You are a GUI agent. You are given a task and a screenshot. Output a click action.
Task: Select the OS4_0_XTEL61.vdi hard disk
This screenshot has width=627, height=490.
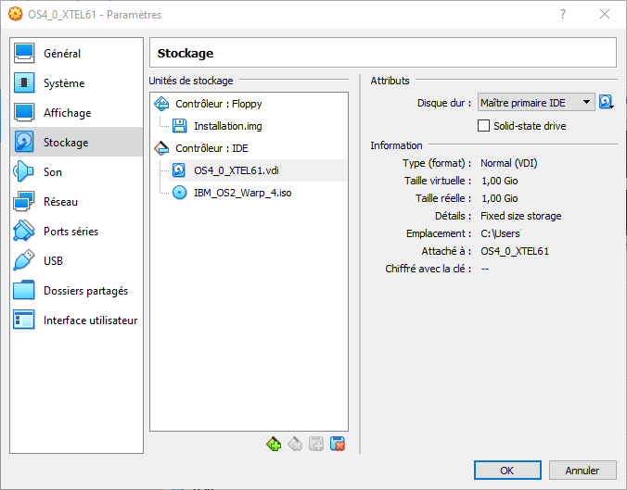tap(236, 170)
